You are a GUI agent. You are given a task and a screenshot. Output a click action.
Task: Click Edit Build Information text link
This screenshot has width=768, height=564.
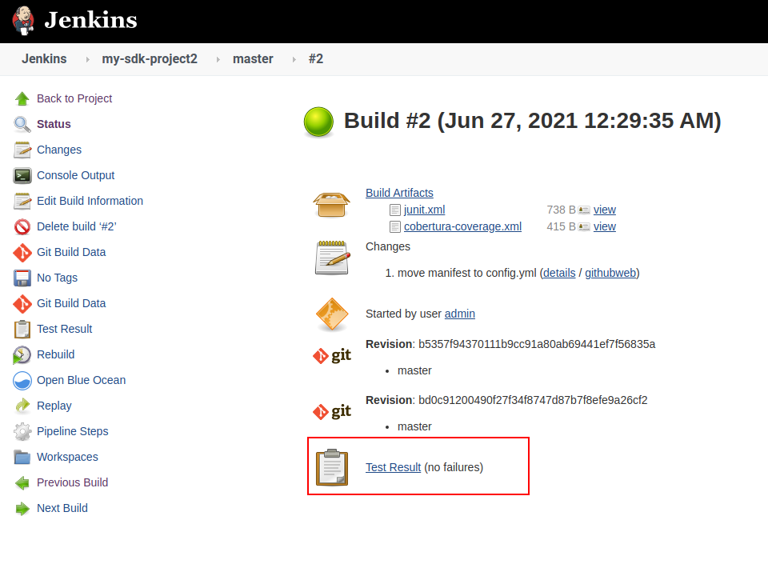90,201
